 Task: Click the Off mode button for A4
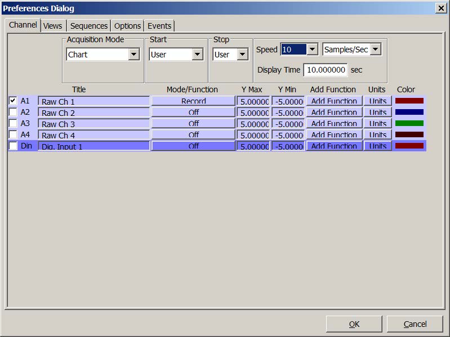tap(193, 134)
